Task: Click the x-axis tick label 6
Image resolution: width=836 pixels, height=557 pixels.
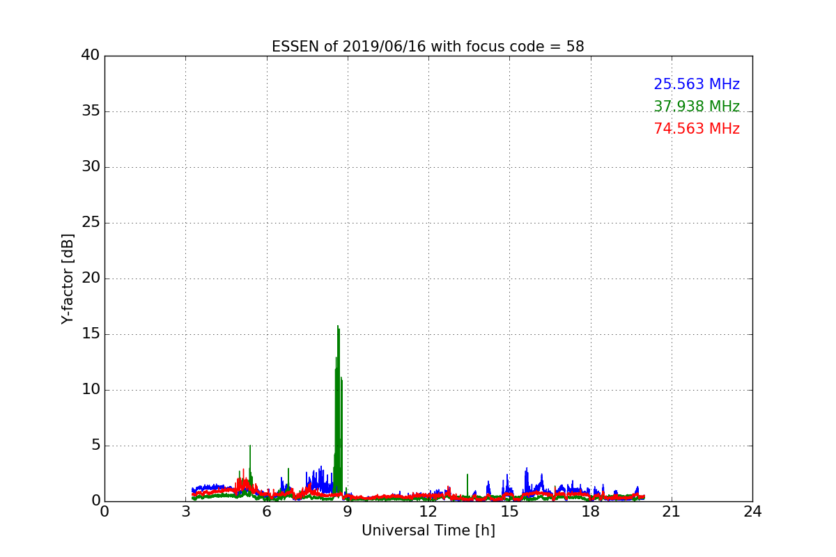Action: 266,511
